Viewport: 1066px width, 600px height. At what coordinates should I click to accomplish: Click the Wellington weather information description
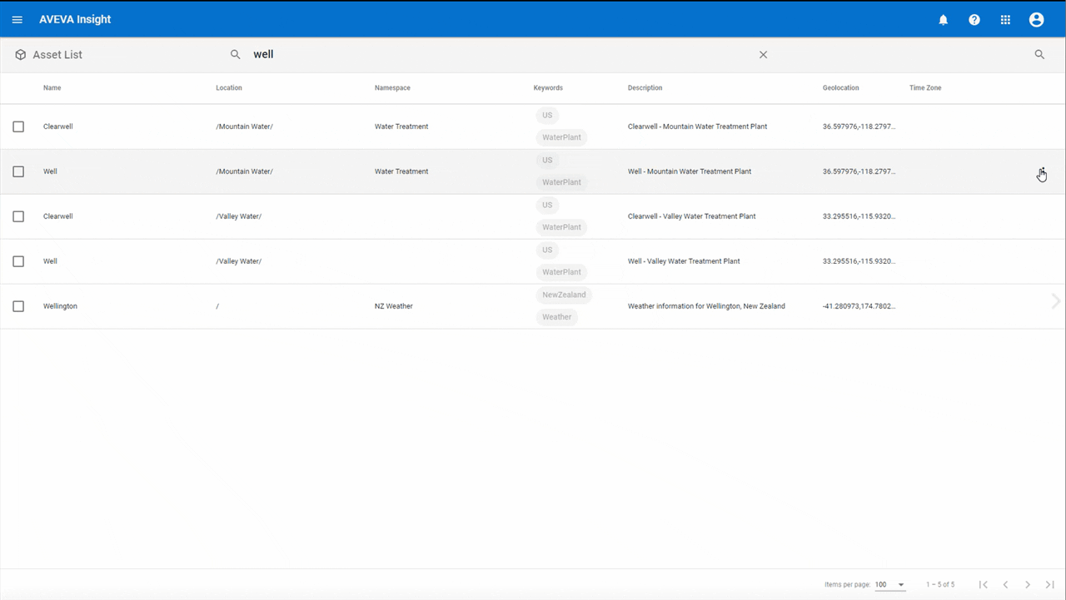[x=706, y=306]
